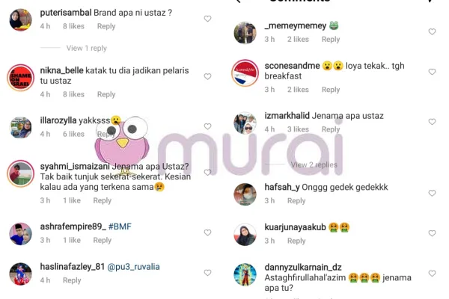Screen dimensions: 449x299
Task: Like sconesandme's loya tekak comment
Action: coord(432,72)
